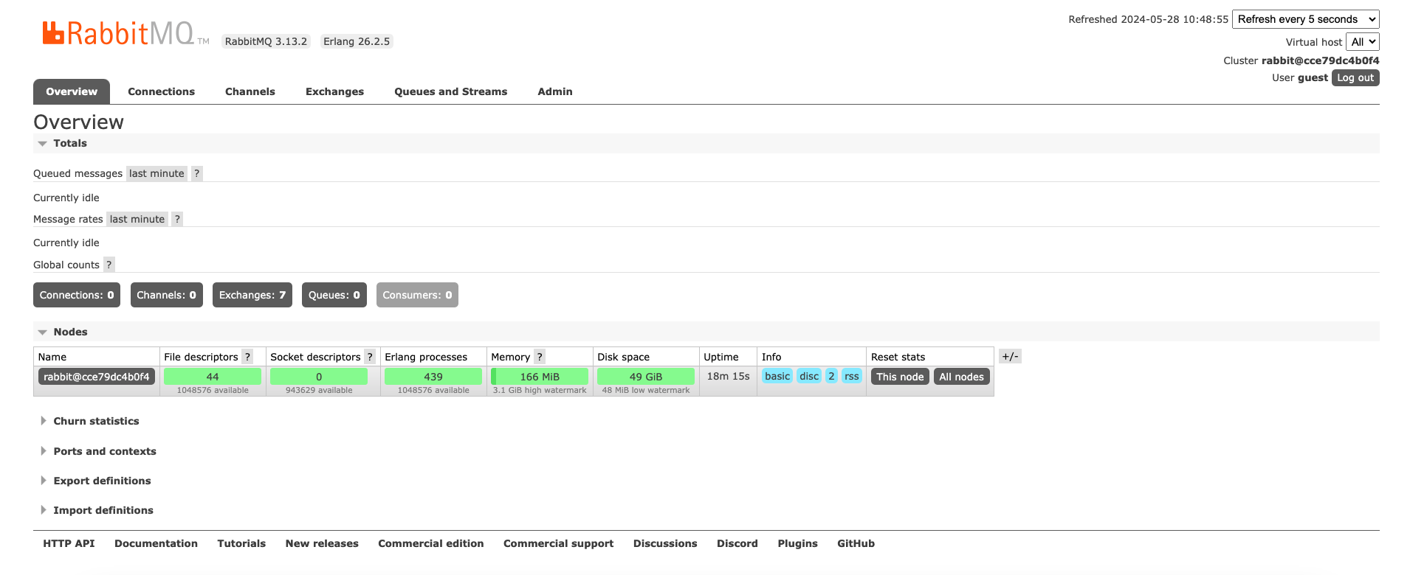Open help for Queued messages
Viewport: 1410px width, 575px height.
pyautogui.click(x=196, y=173)
